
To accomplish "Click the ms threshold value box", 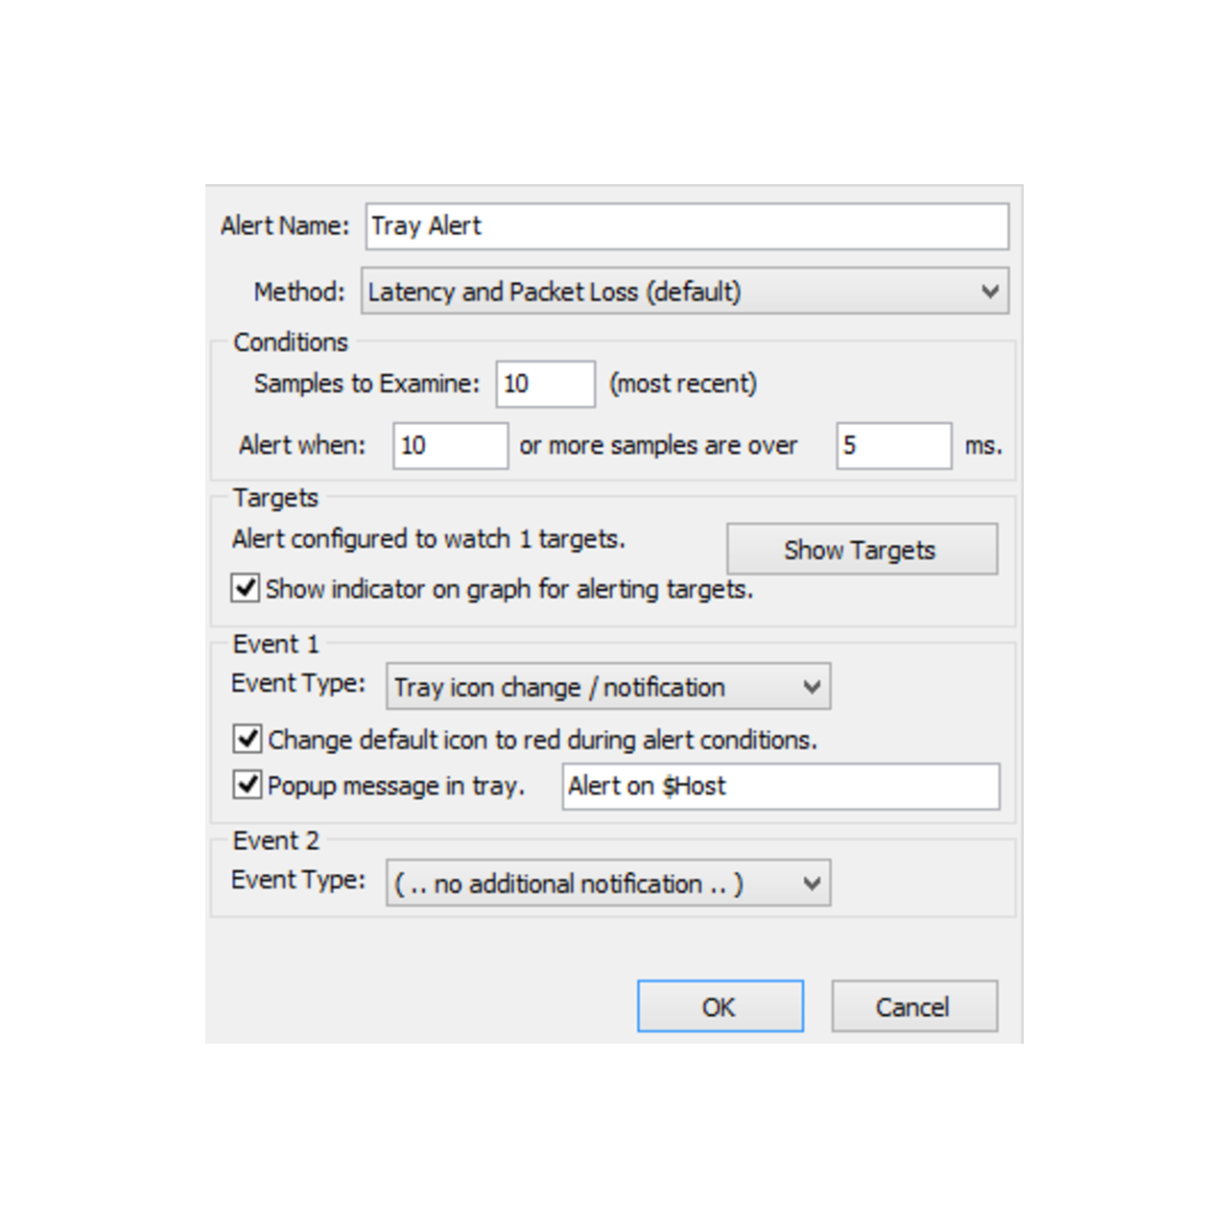I will (x=892, y=445).
